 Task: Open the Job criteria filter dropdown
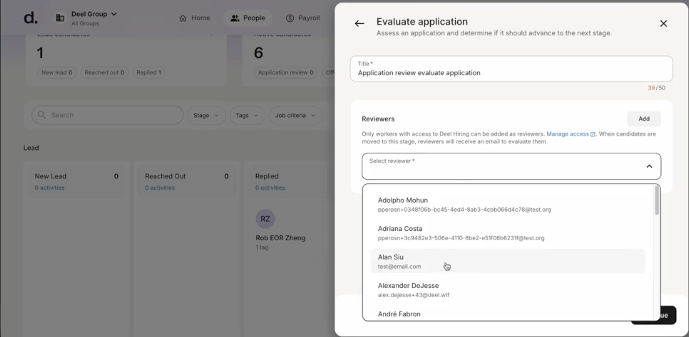click(295, 115)
